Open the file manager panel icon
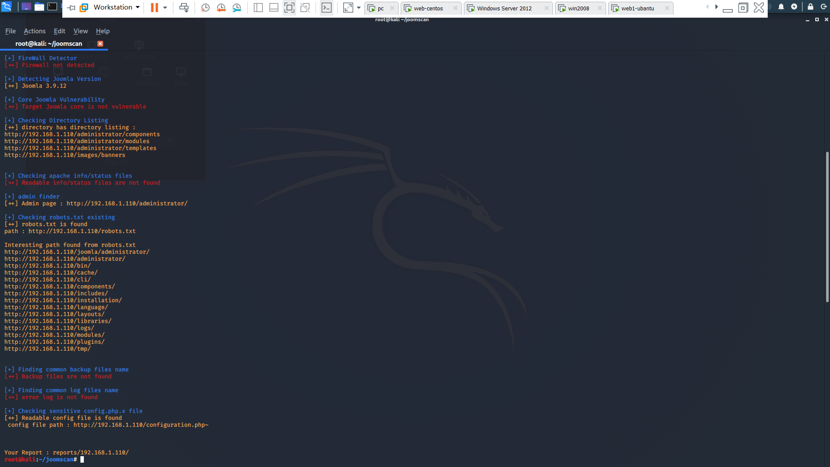830x467 pixels. [39, 6]
